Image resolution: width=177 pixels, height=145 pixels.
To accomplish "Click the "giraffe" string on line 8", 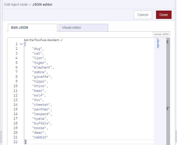I will pyautogui.click(x=41, y=77).
